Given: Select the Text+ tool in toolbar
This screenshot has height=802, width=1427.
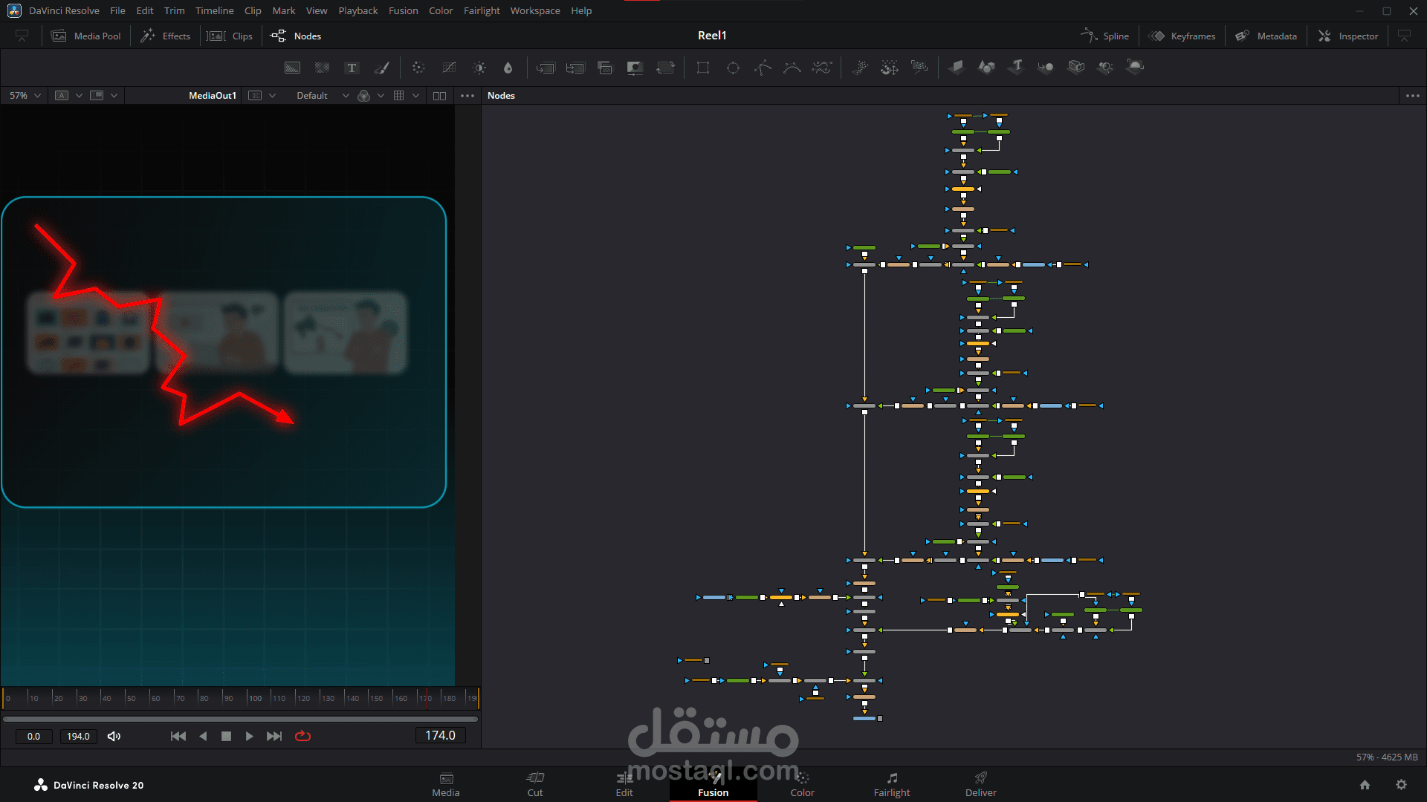Looking at the screenshot, I should coord(352,68).
